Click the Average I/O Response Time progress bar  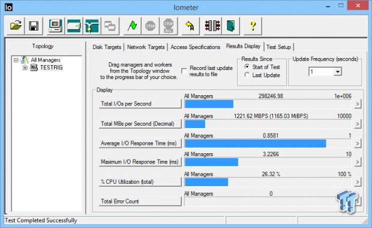(268, 144)
